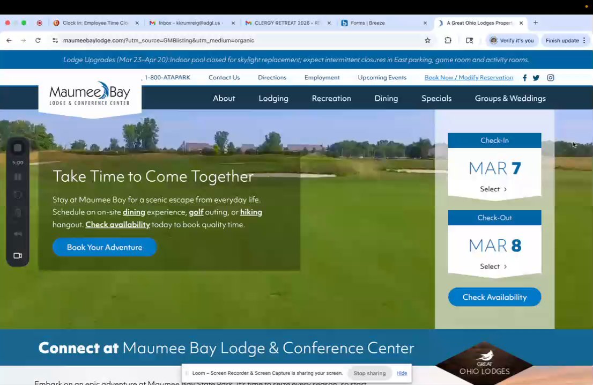Open Groups & Weddings menu
The image size is (593, 385).
tap(510, 98)
